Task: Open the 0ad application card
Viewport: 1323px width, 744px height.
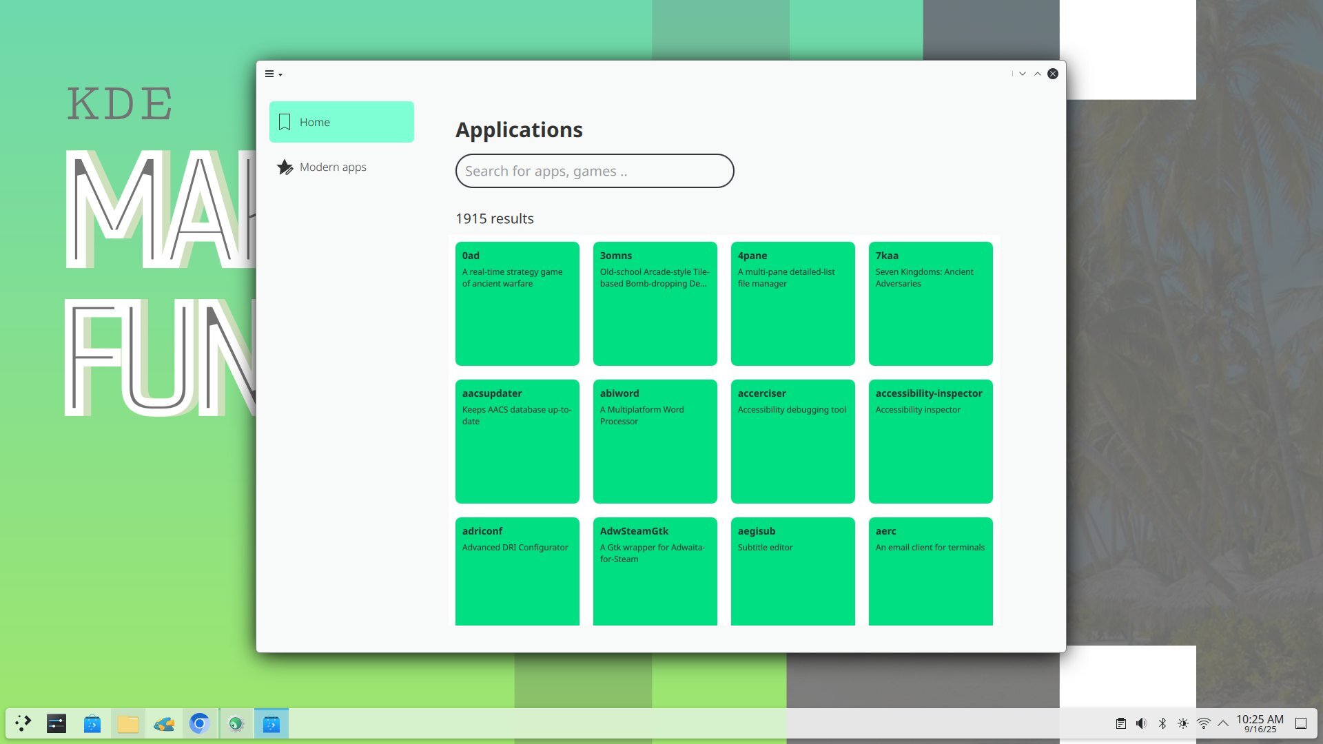Action: (x=517, y=303)
